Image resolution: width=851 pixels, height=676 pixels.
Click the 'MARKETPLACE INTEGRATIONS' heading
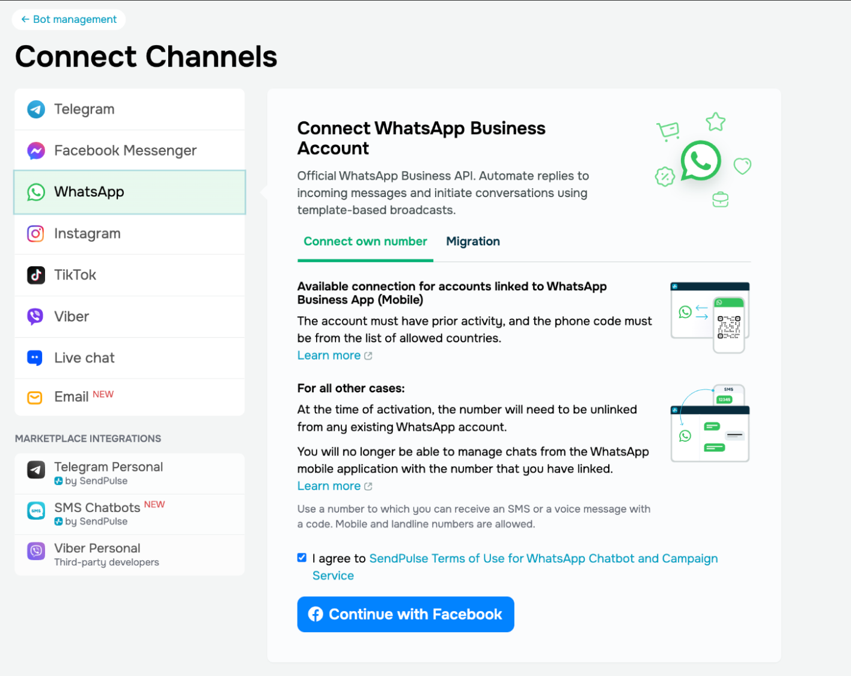click(88, 439)
